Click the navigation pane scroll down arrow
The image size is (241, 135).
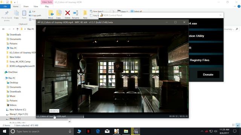click(69, 121)
